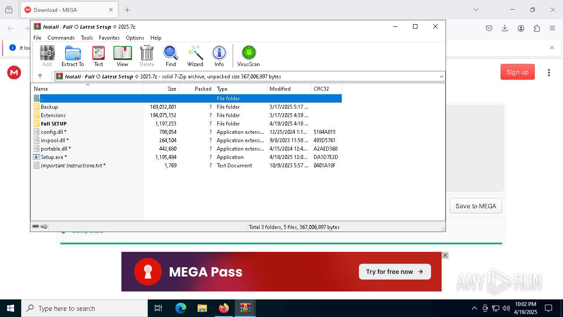The image size is (563, 317).
Task: Sort files by Size column header
Action: tap(161, 88)
